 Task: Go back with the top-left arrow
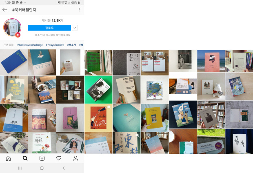click(5, 10)
